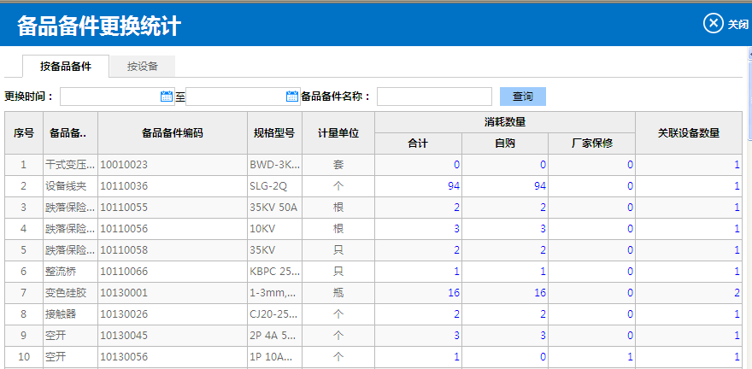Click the 查询 search button
Viewport: 752px width, 369px height.
[522, 97]
